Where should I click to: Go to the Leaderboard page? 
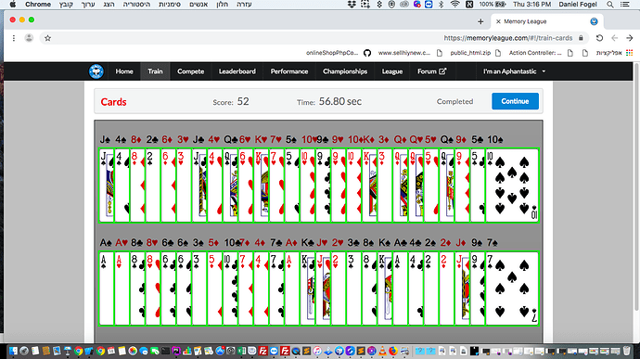[x=237, y=71]
